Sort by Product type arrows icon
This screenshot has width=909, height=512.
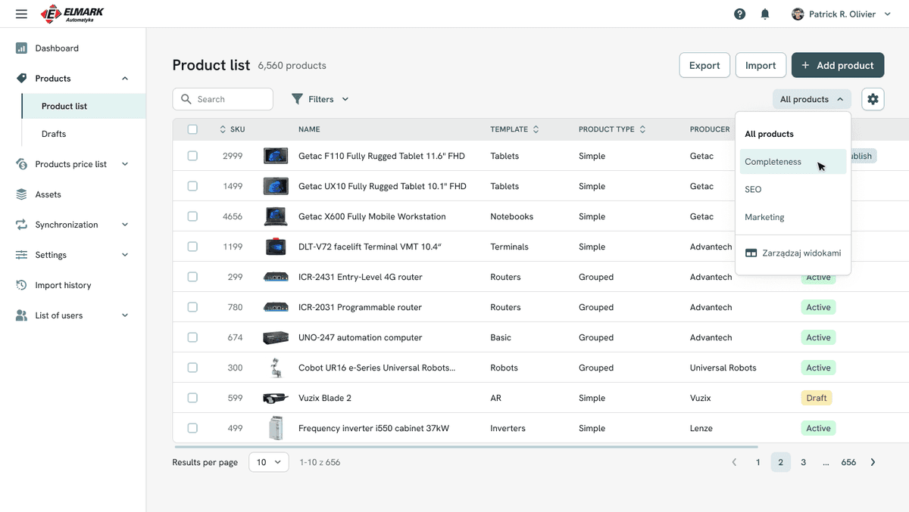tap(642, 129)
